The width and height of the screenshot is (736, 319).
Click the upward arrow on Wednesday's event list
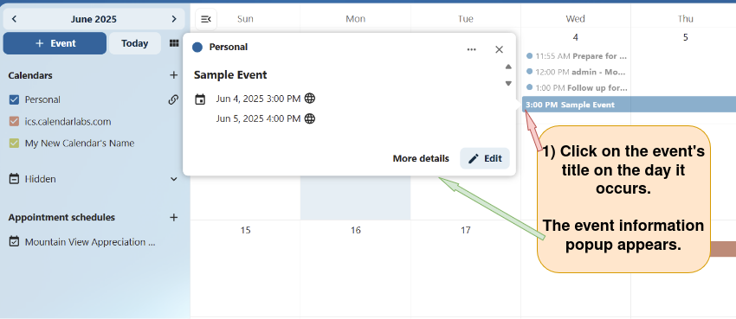click(508, 67)
